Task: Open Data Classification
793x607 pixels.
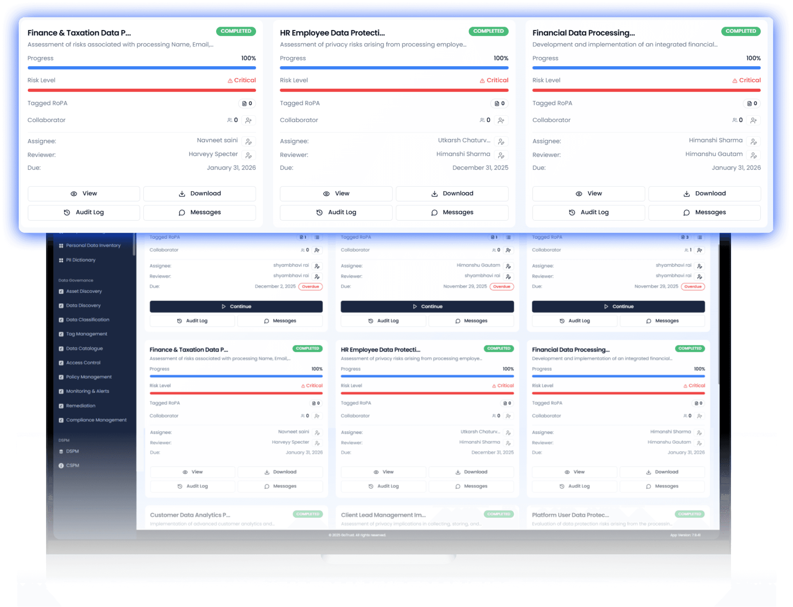Action: click(x=88, y=319)
